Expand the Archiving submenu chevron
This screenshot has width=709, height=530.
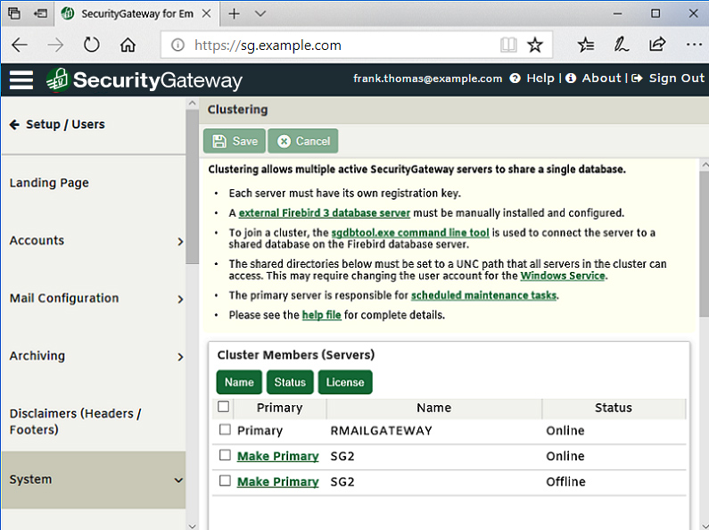180,357
